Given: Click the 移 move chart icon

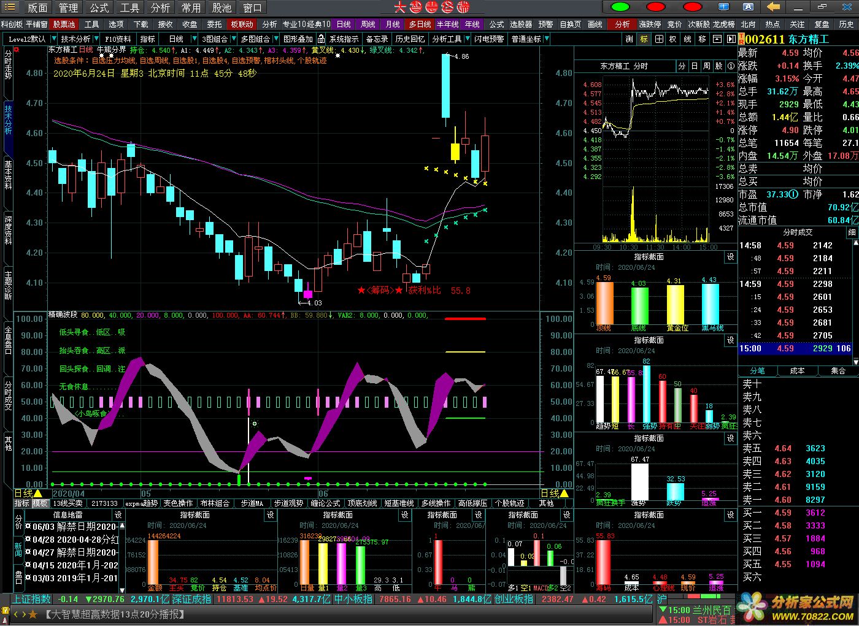Looking at the screenshot, I should [703, 39].
